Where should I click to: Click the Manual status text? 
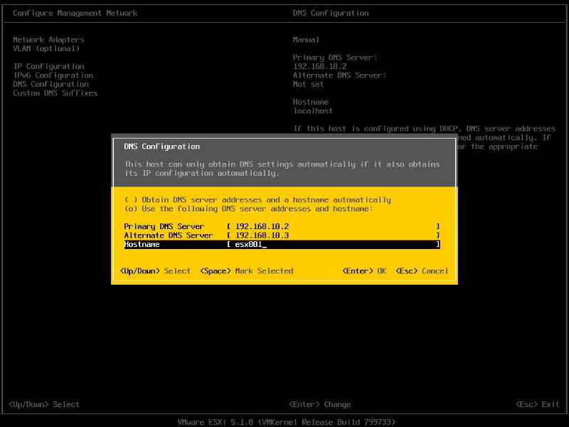[306, 40]
